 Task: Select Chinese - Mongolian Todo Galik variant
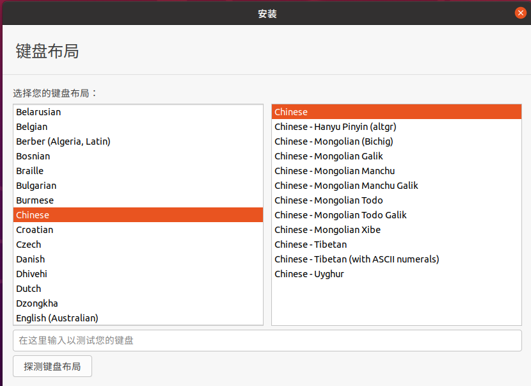pos(397,215)
